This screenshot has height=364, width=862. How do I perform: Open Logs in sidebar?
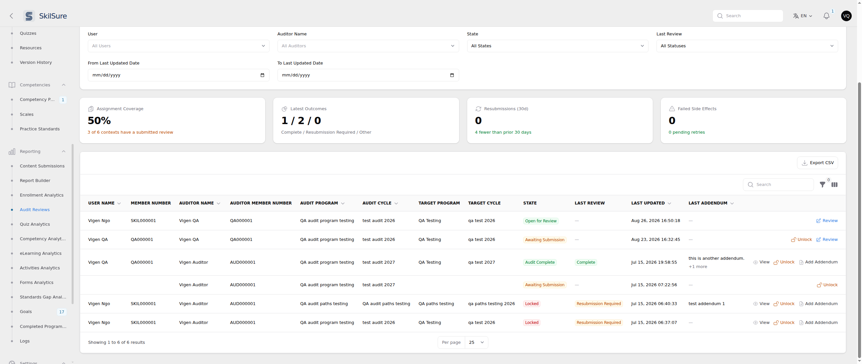click(25, 341)
